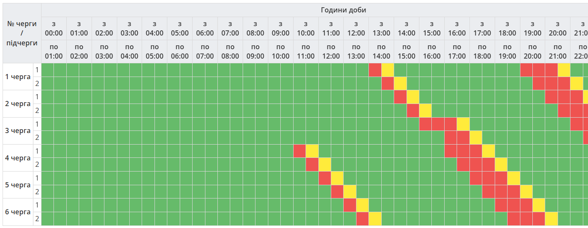This screenshot has width=588, height=228.
Task: Select the "з 00:00" column header
Action: click(54, 28)
